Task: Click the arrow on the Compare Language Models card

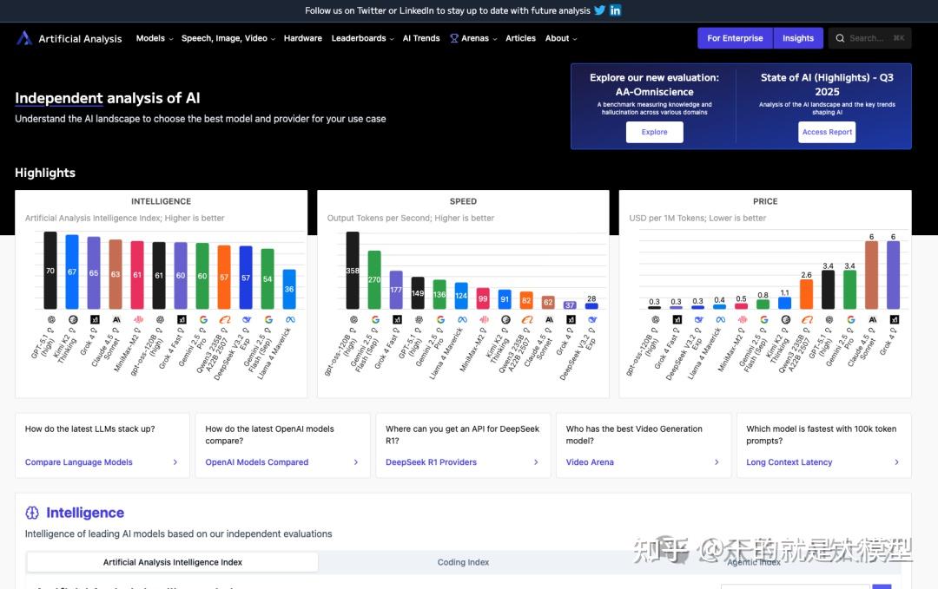Action: [175, 462]
